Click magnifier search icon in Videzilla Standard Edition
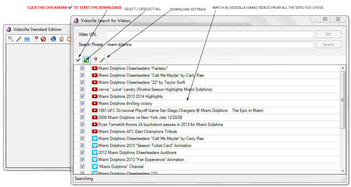 [x=11, y=39]
